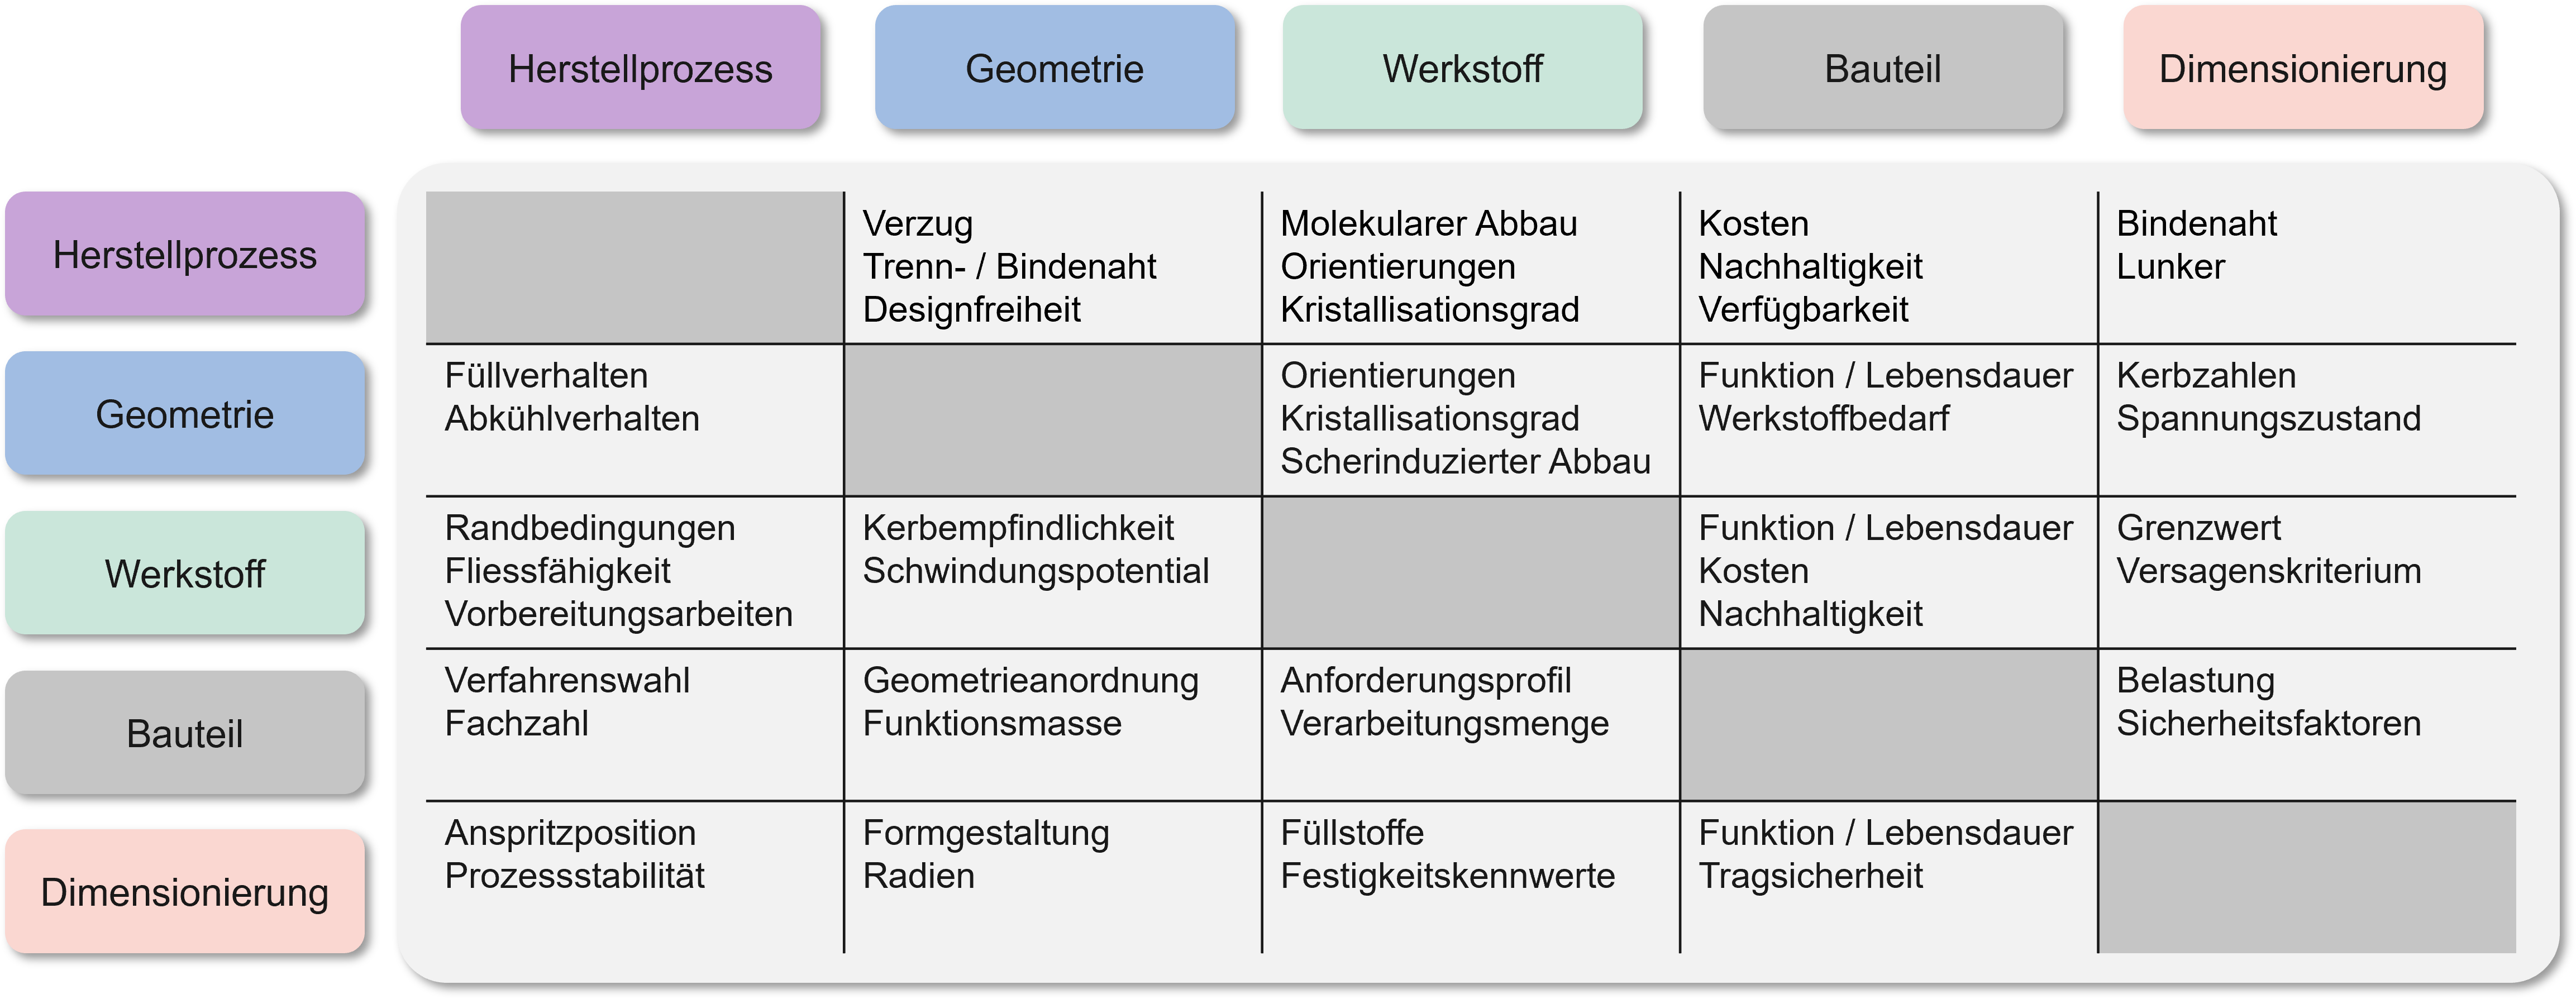This screenshot has width=2576, height=999.
Task: Click the cell with Kerbempfindlichkeit and Schwindungspotential
Action: point(1053,572)
